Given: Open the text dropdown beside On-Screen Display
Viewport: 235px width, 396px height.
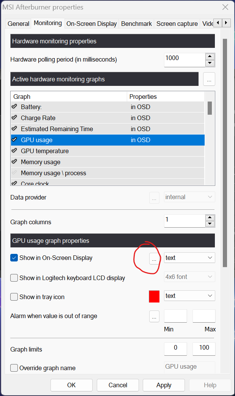Looking at the screenshot, I should point(189,258).
